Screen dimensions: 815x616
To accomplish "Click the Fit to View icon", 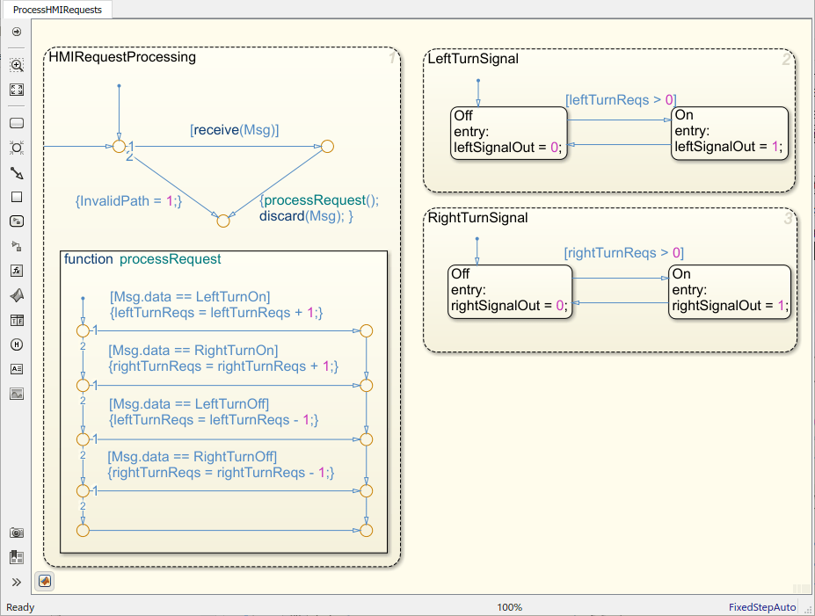I will pos(17,90).
